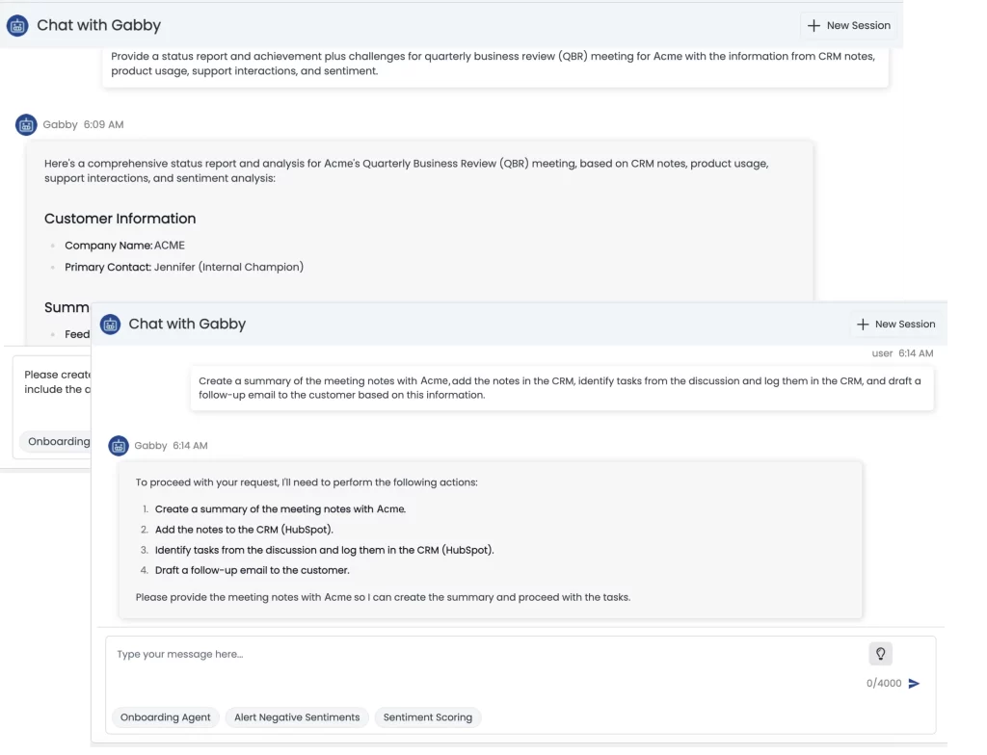Click the "Draft a follow-up email" list item
987x755 pixels.
click(252, 570)
